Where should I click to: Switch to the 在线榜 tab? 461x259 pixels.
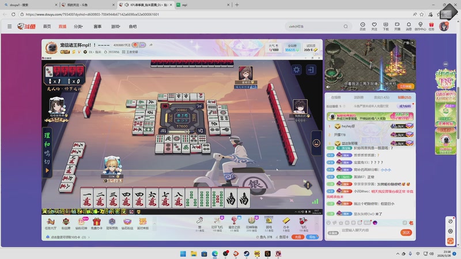(336, 97)
